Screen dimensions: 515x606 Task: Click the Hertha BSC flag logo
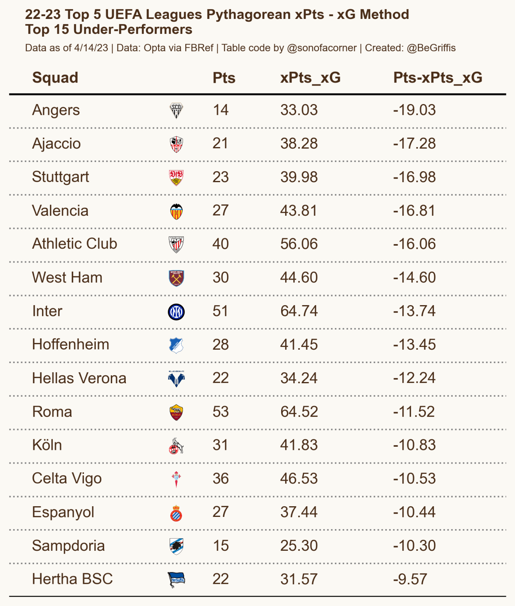click(x=176, y=580)
